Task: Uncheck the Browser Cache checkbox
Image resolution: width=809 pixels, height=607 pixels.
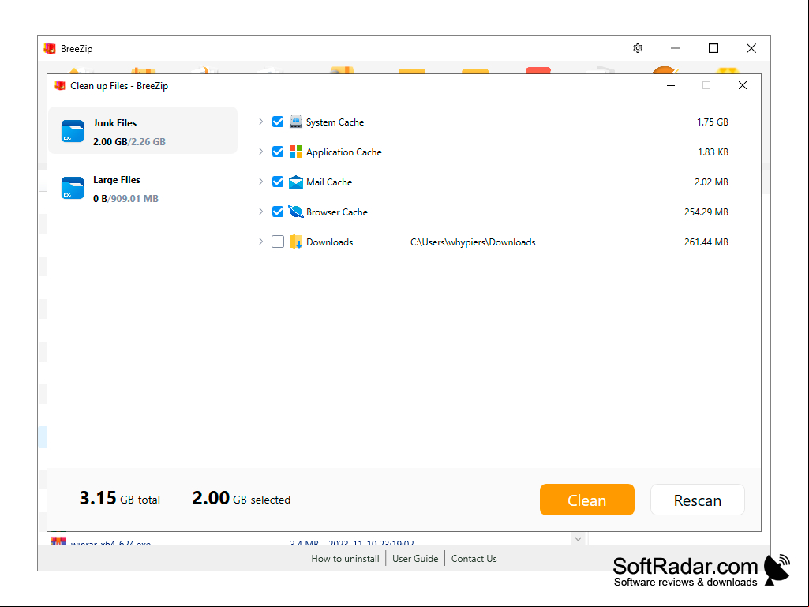Action: coord(278,212)
